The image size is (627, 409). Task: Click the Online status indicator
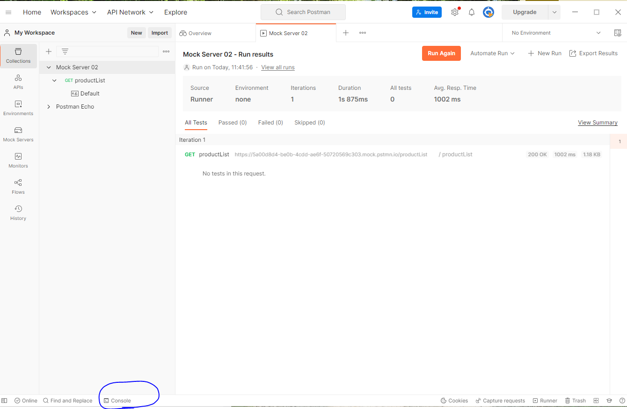[x=26, y=401]
